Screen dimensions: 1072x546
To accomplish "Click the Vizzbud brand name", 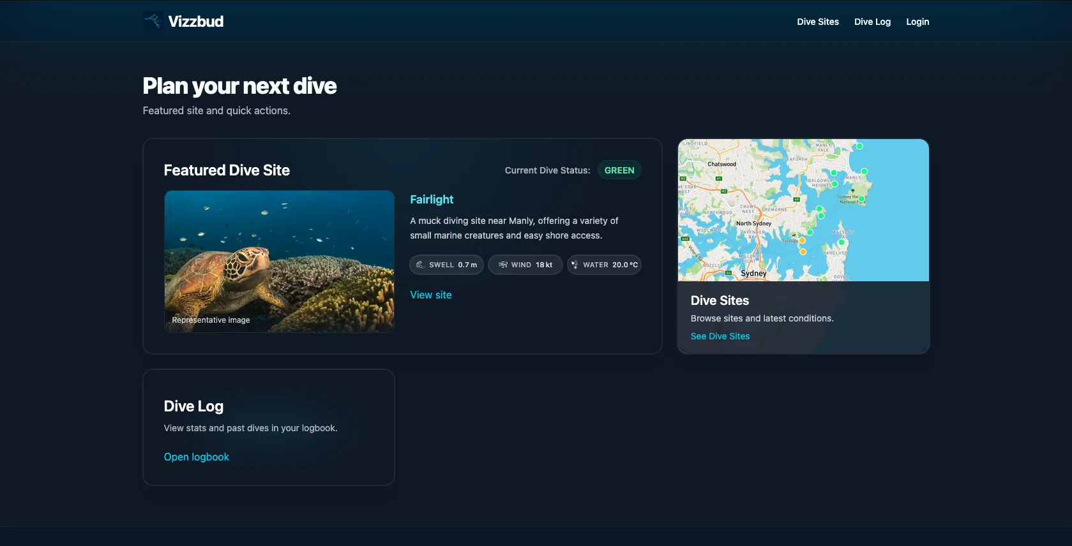I will pyautogui.click(x=196, y=21).
